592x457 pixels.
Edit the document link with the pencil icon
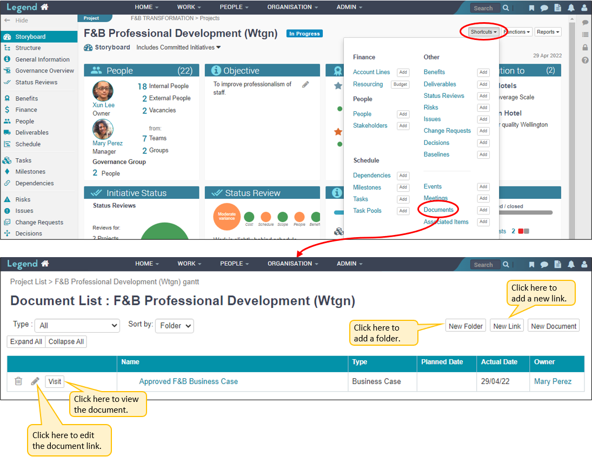[x=35, y=381]
